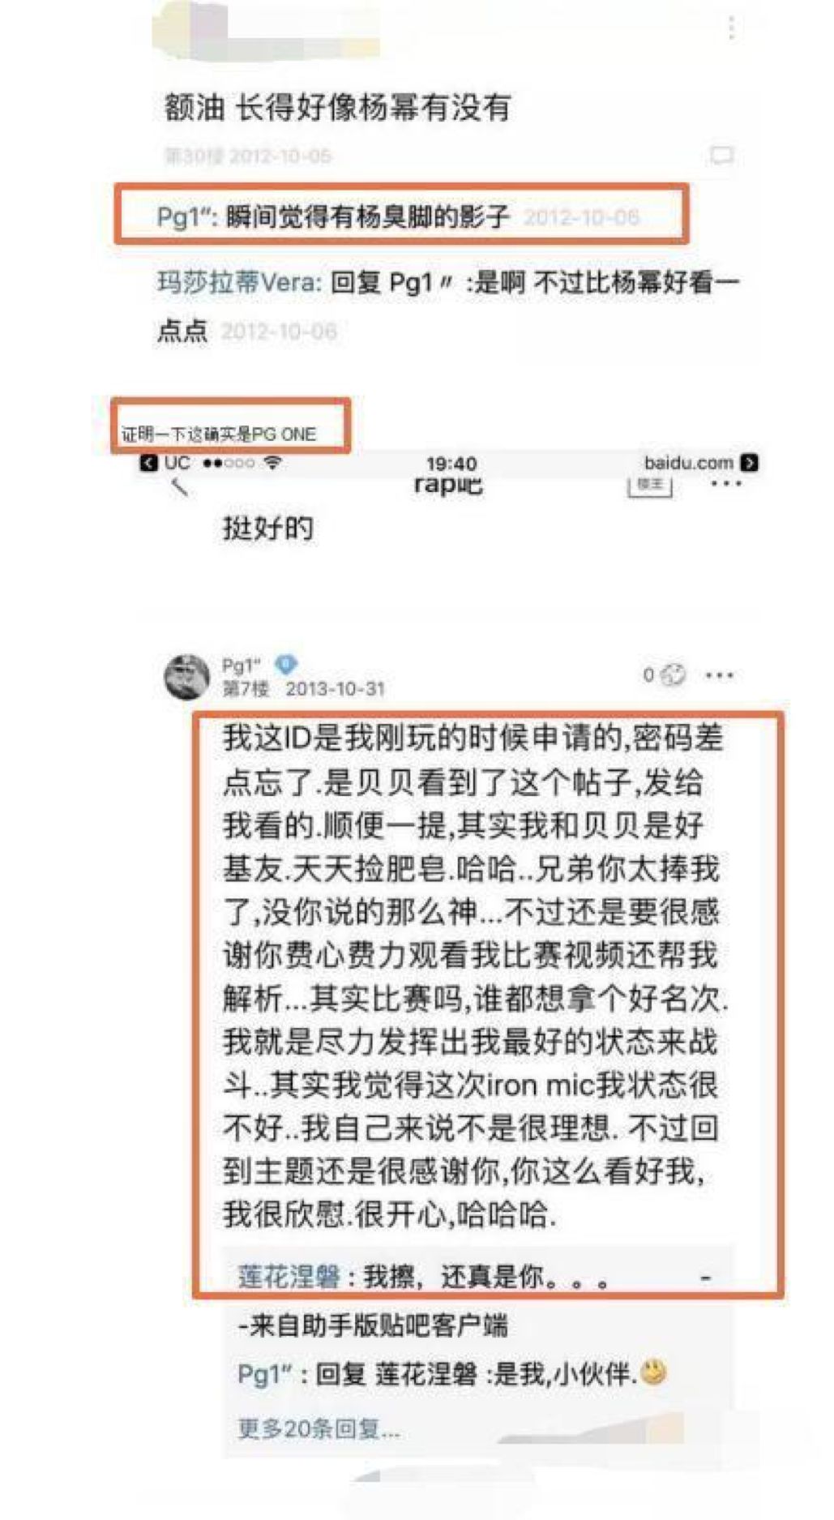
Task: Tap the blue verified badge next to Pg1"
Action: click(x=285, y=665)
